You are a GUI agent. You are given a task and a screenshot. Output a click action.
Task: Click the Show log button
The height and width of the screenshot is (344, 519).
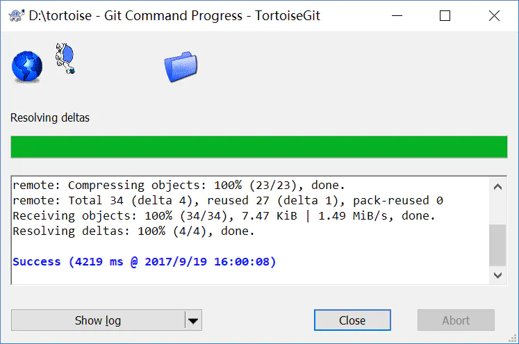[98, 320]
